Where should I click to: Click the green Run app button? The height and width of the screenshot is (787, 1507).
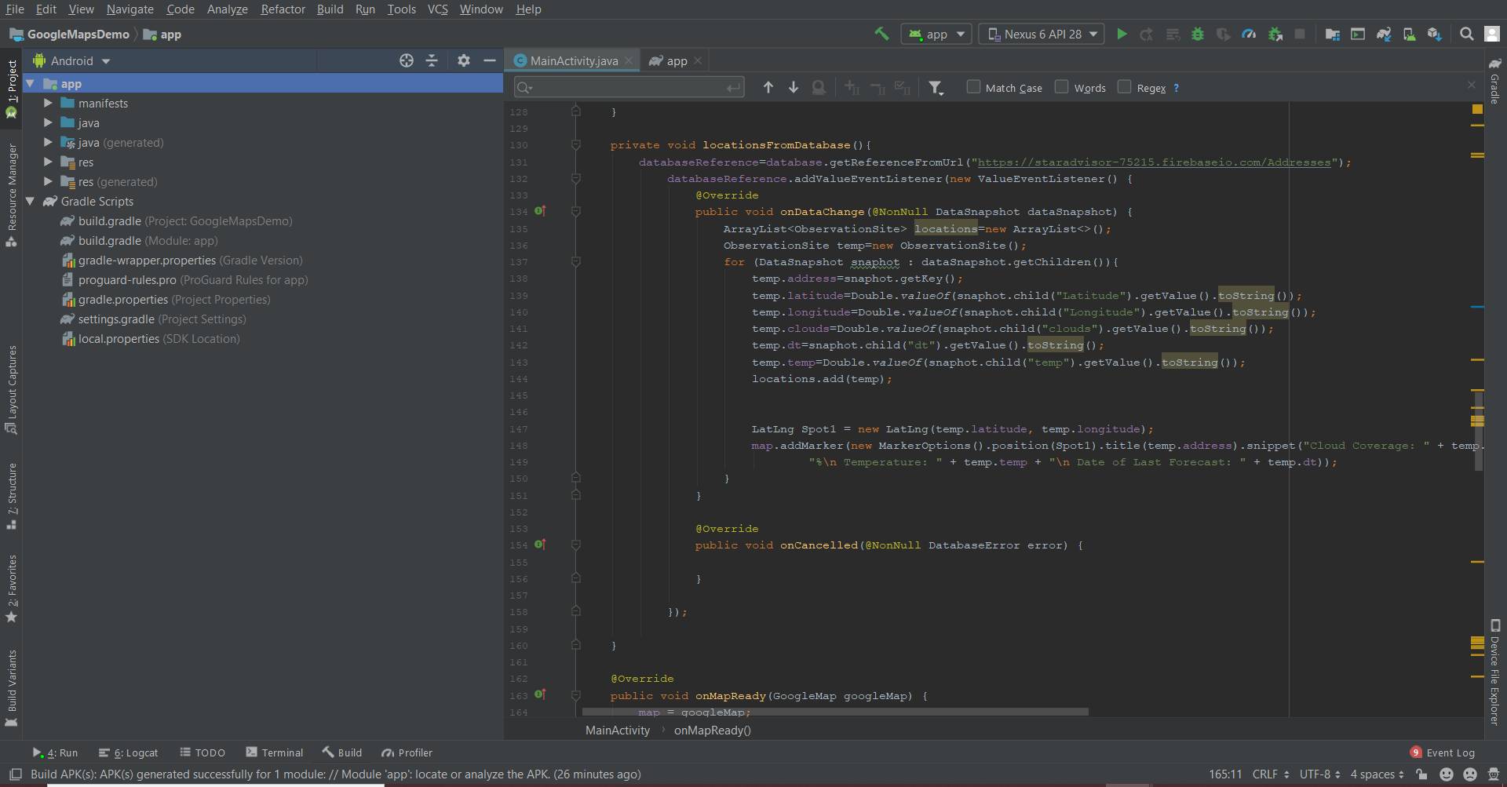pos(1122,35)
